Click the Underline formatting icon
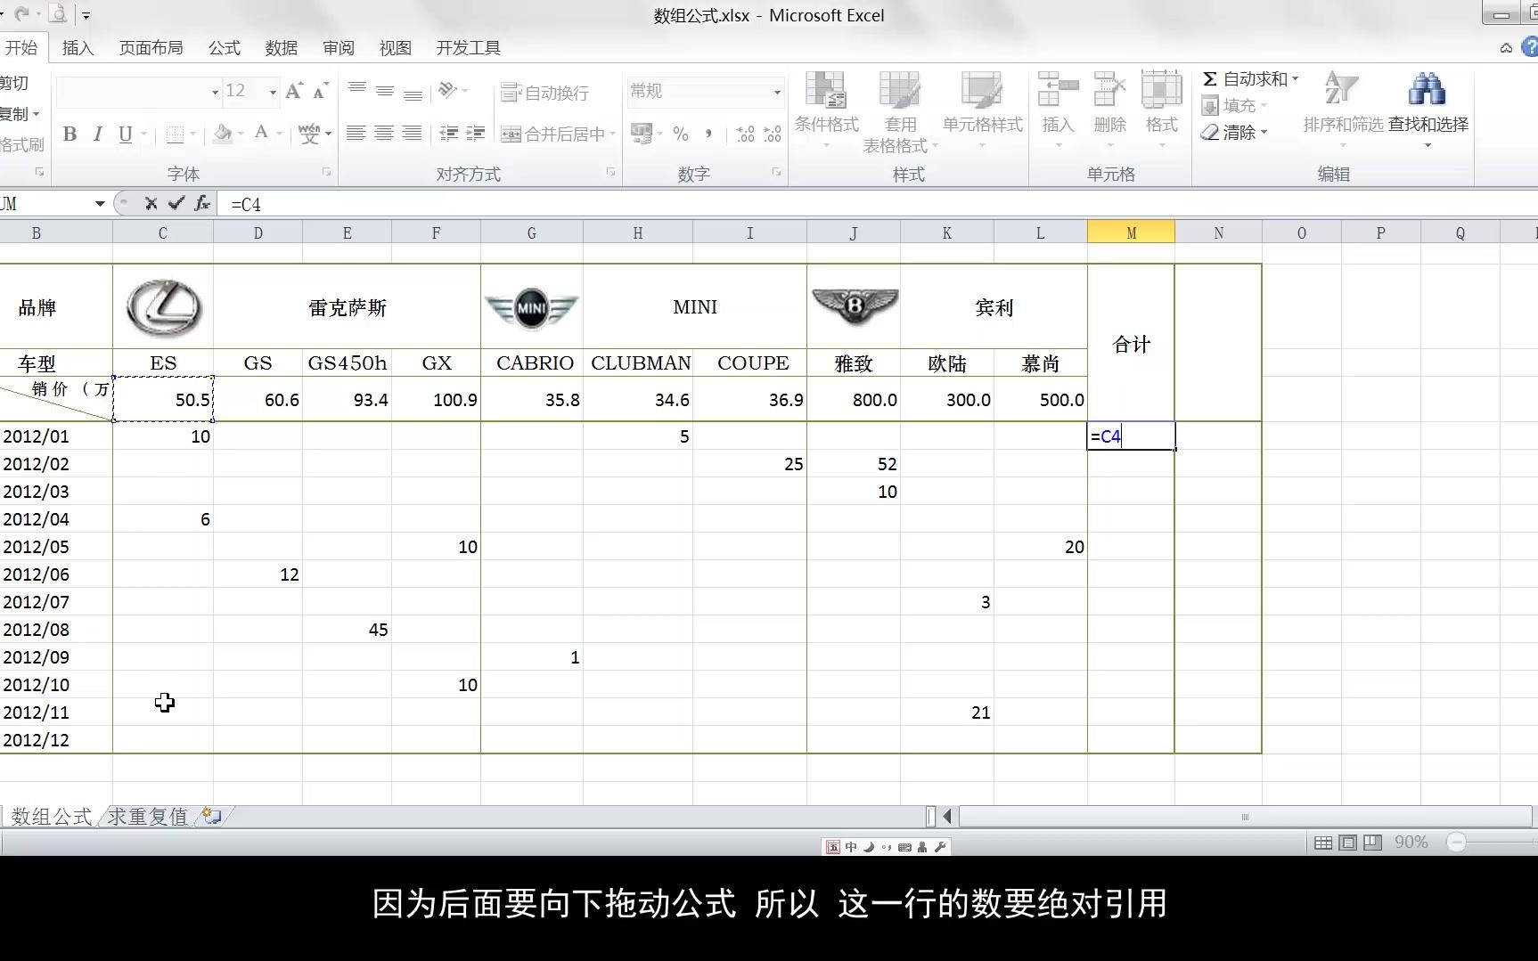Screen dimensions: 1538x961 [126, 134]
